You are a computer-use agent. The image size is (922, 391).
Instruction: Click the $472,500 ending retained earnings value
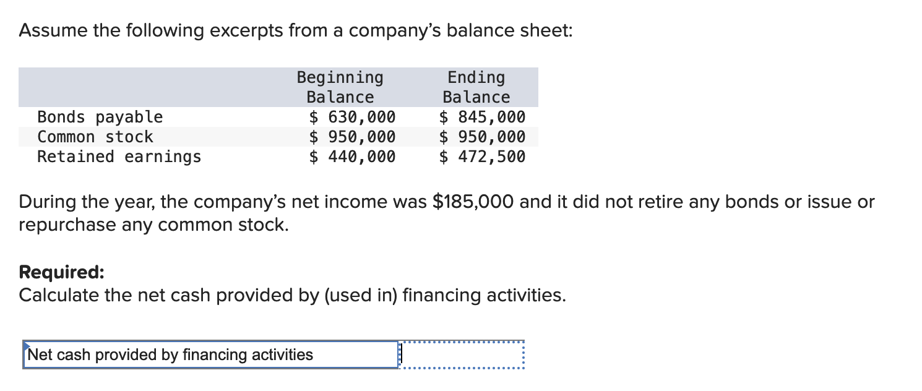coord(483,157)
